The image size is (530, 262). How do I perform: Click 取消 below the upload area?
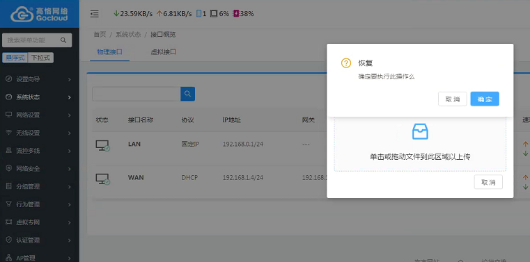[x=488, y=182]
